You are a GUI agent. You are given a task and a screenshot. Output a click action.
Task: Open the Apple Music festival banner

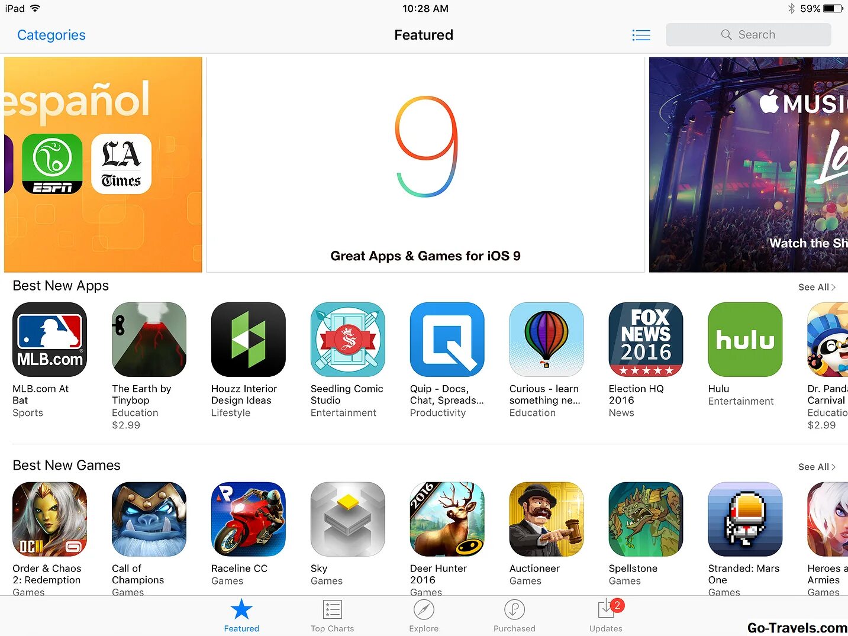point(749,164)
